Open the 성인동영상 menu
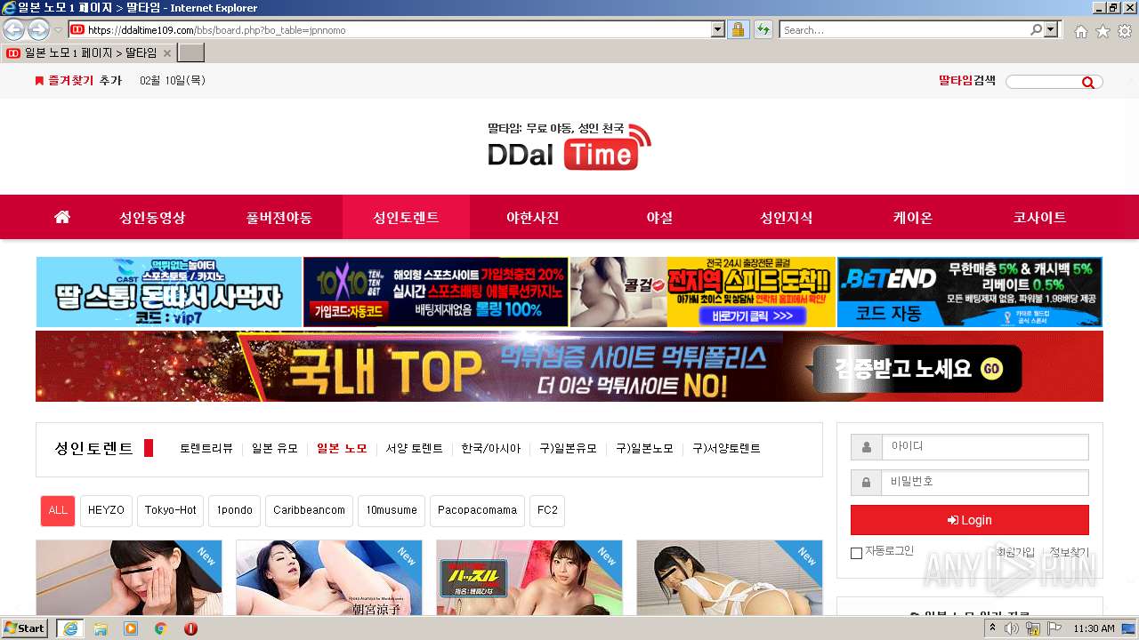 click(152, 217)
